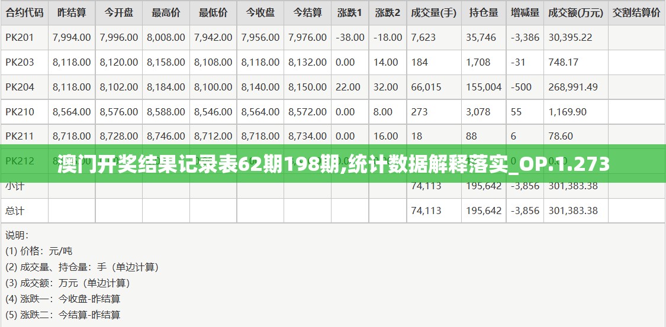Click PK204 position change -500
This screenshot has width=666, height=327.
point(521,87)
